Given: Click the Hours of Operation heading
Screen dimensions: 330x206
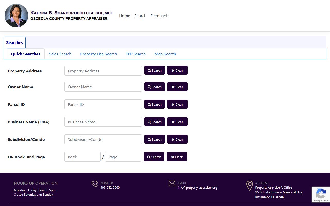Looking at the screenshot, I should pos(36,183).
